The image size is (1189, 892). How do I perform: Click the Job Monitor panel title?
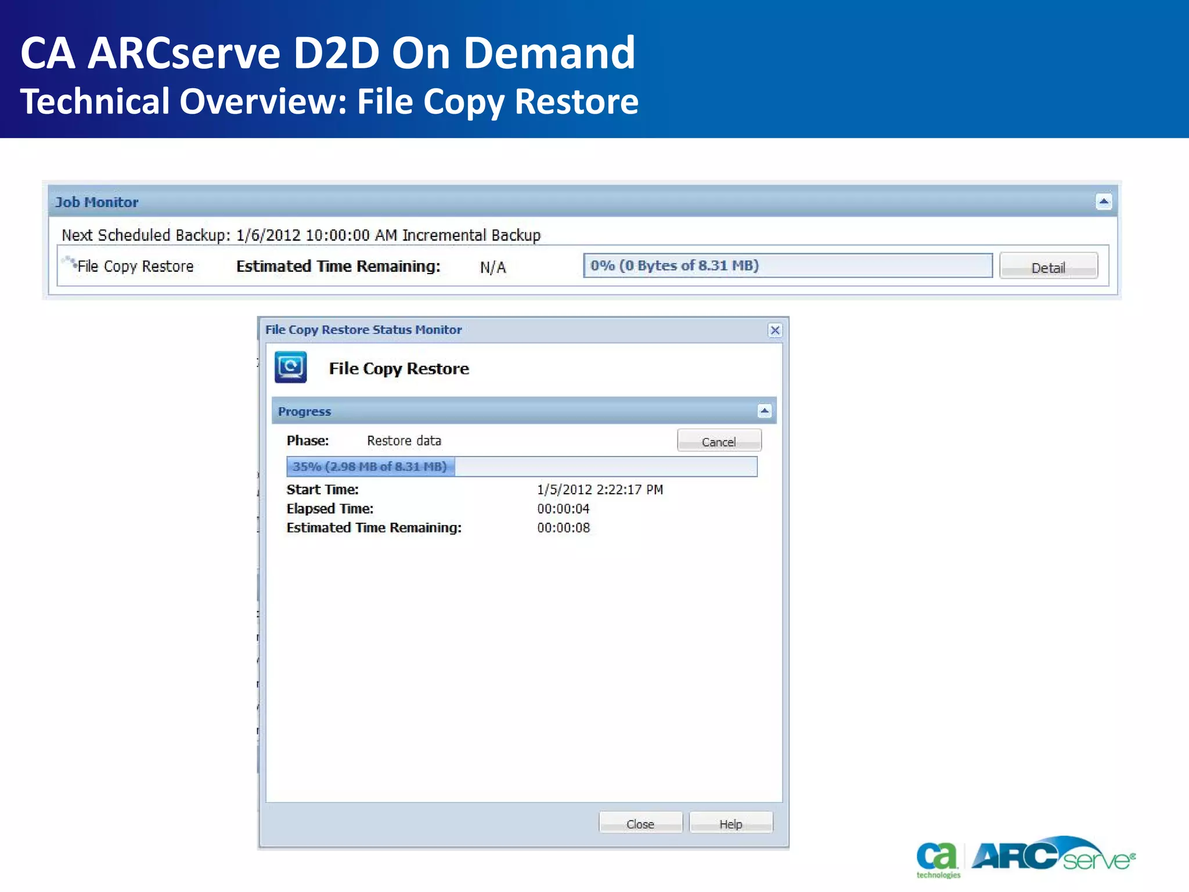97,202
